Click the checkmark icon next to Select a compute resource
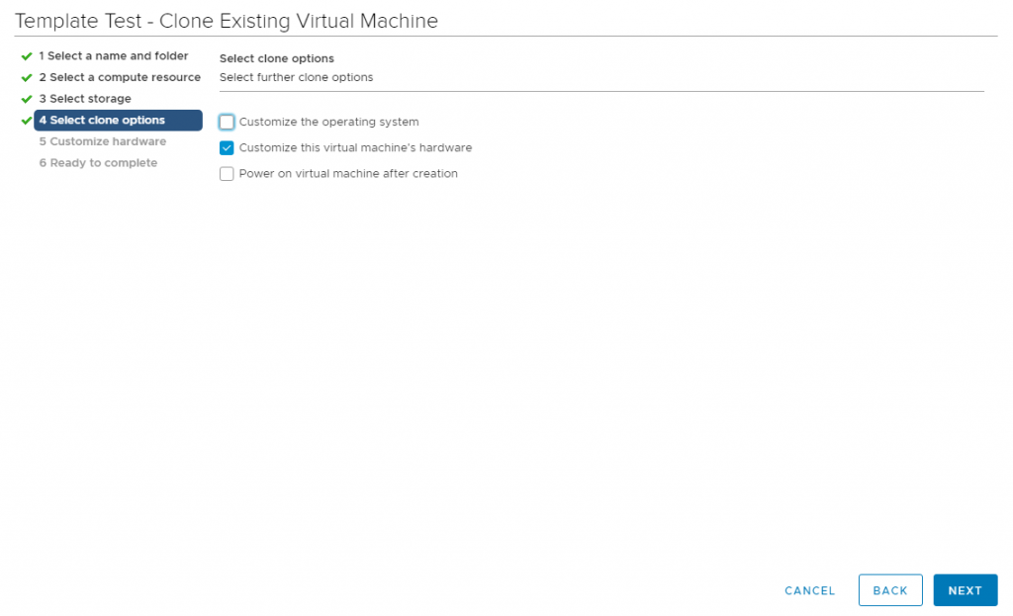The image size is (1013, 616). 26,77
